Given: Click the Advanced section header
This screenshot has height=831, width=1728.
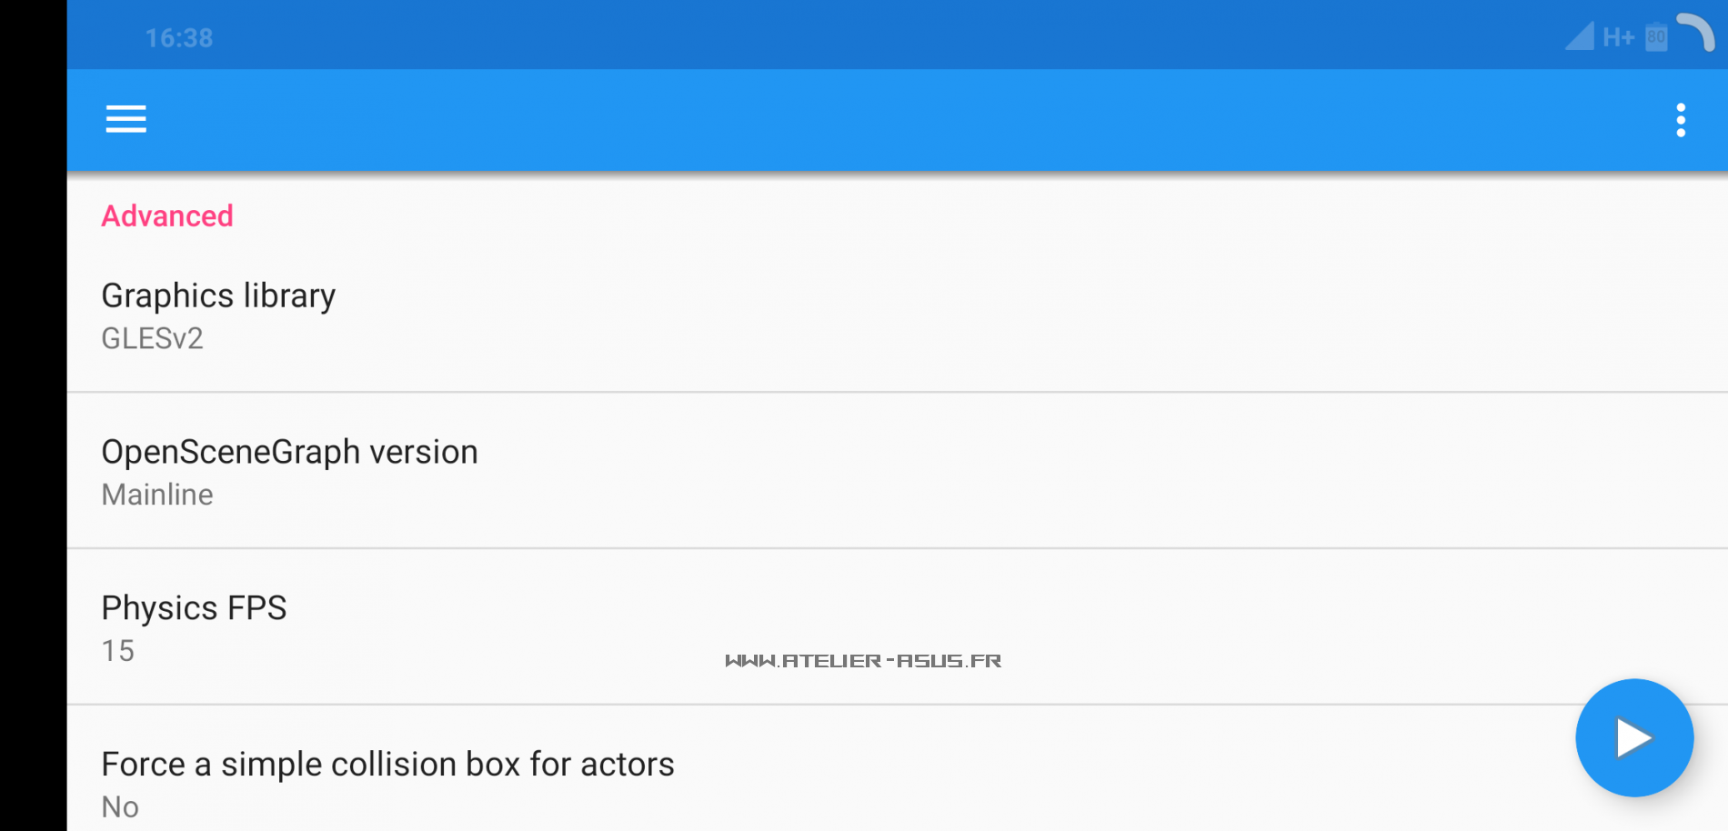Looking at the screenshot, I should click(167, 216).
